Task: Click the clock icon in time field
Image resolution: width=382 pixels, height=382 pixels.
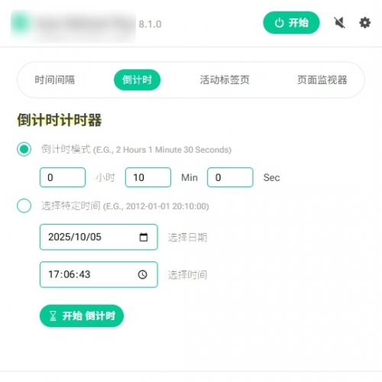Action: pyautogui.click(x=143, y=274)
